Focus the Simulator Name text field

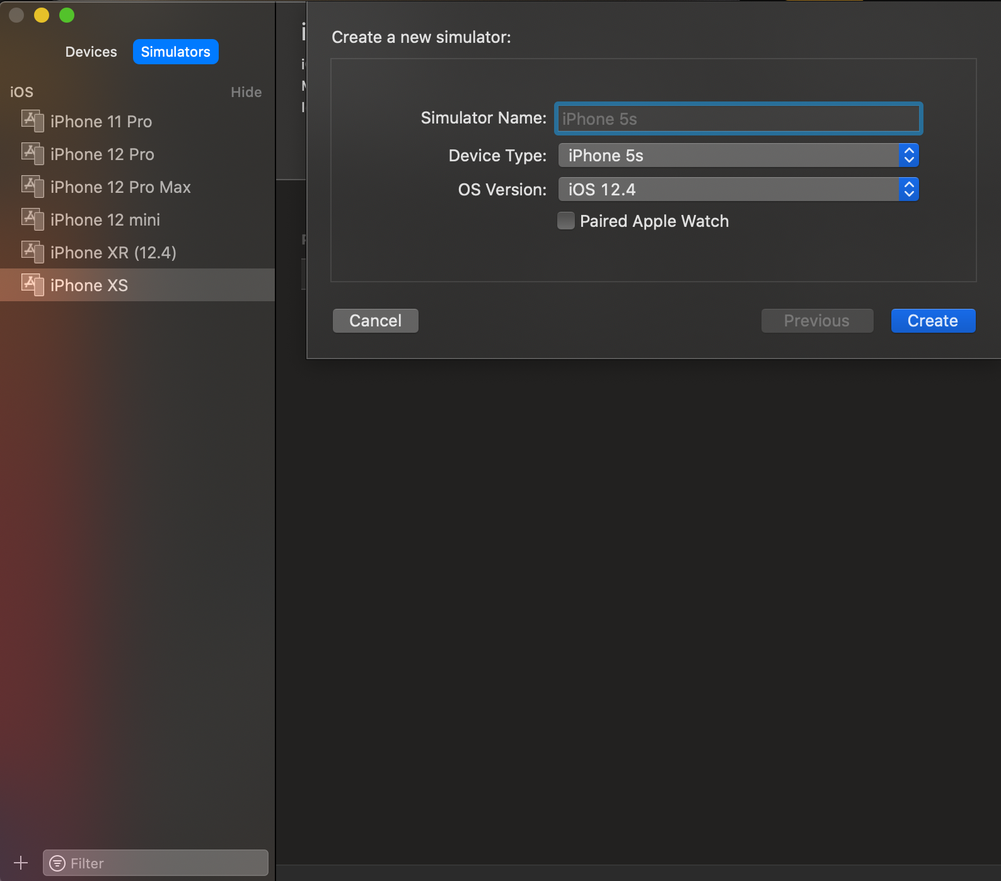738,118
